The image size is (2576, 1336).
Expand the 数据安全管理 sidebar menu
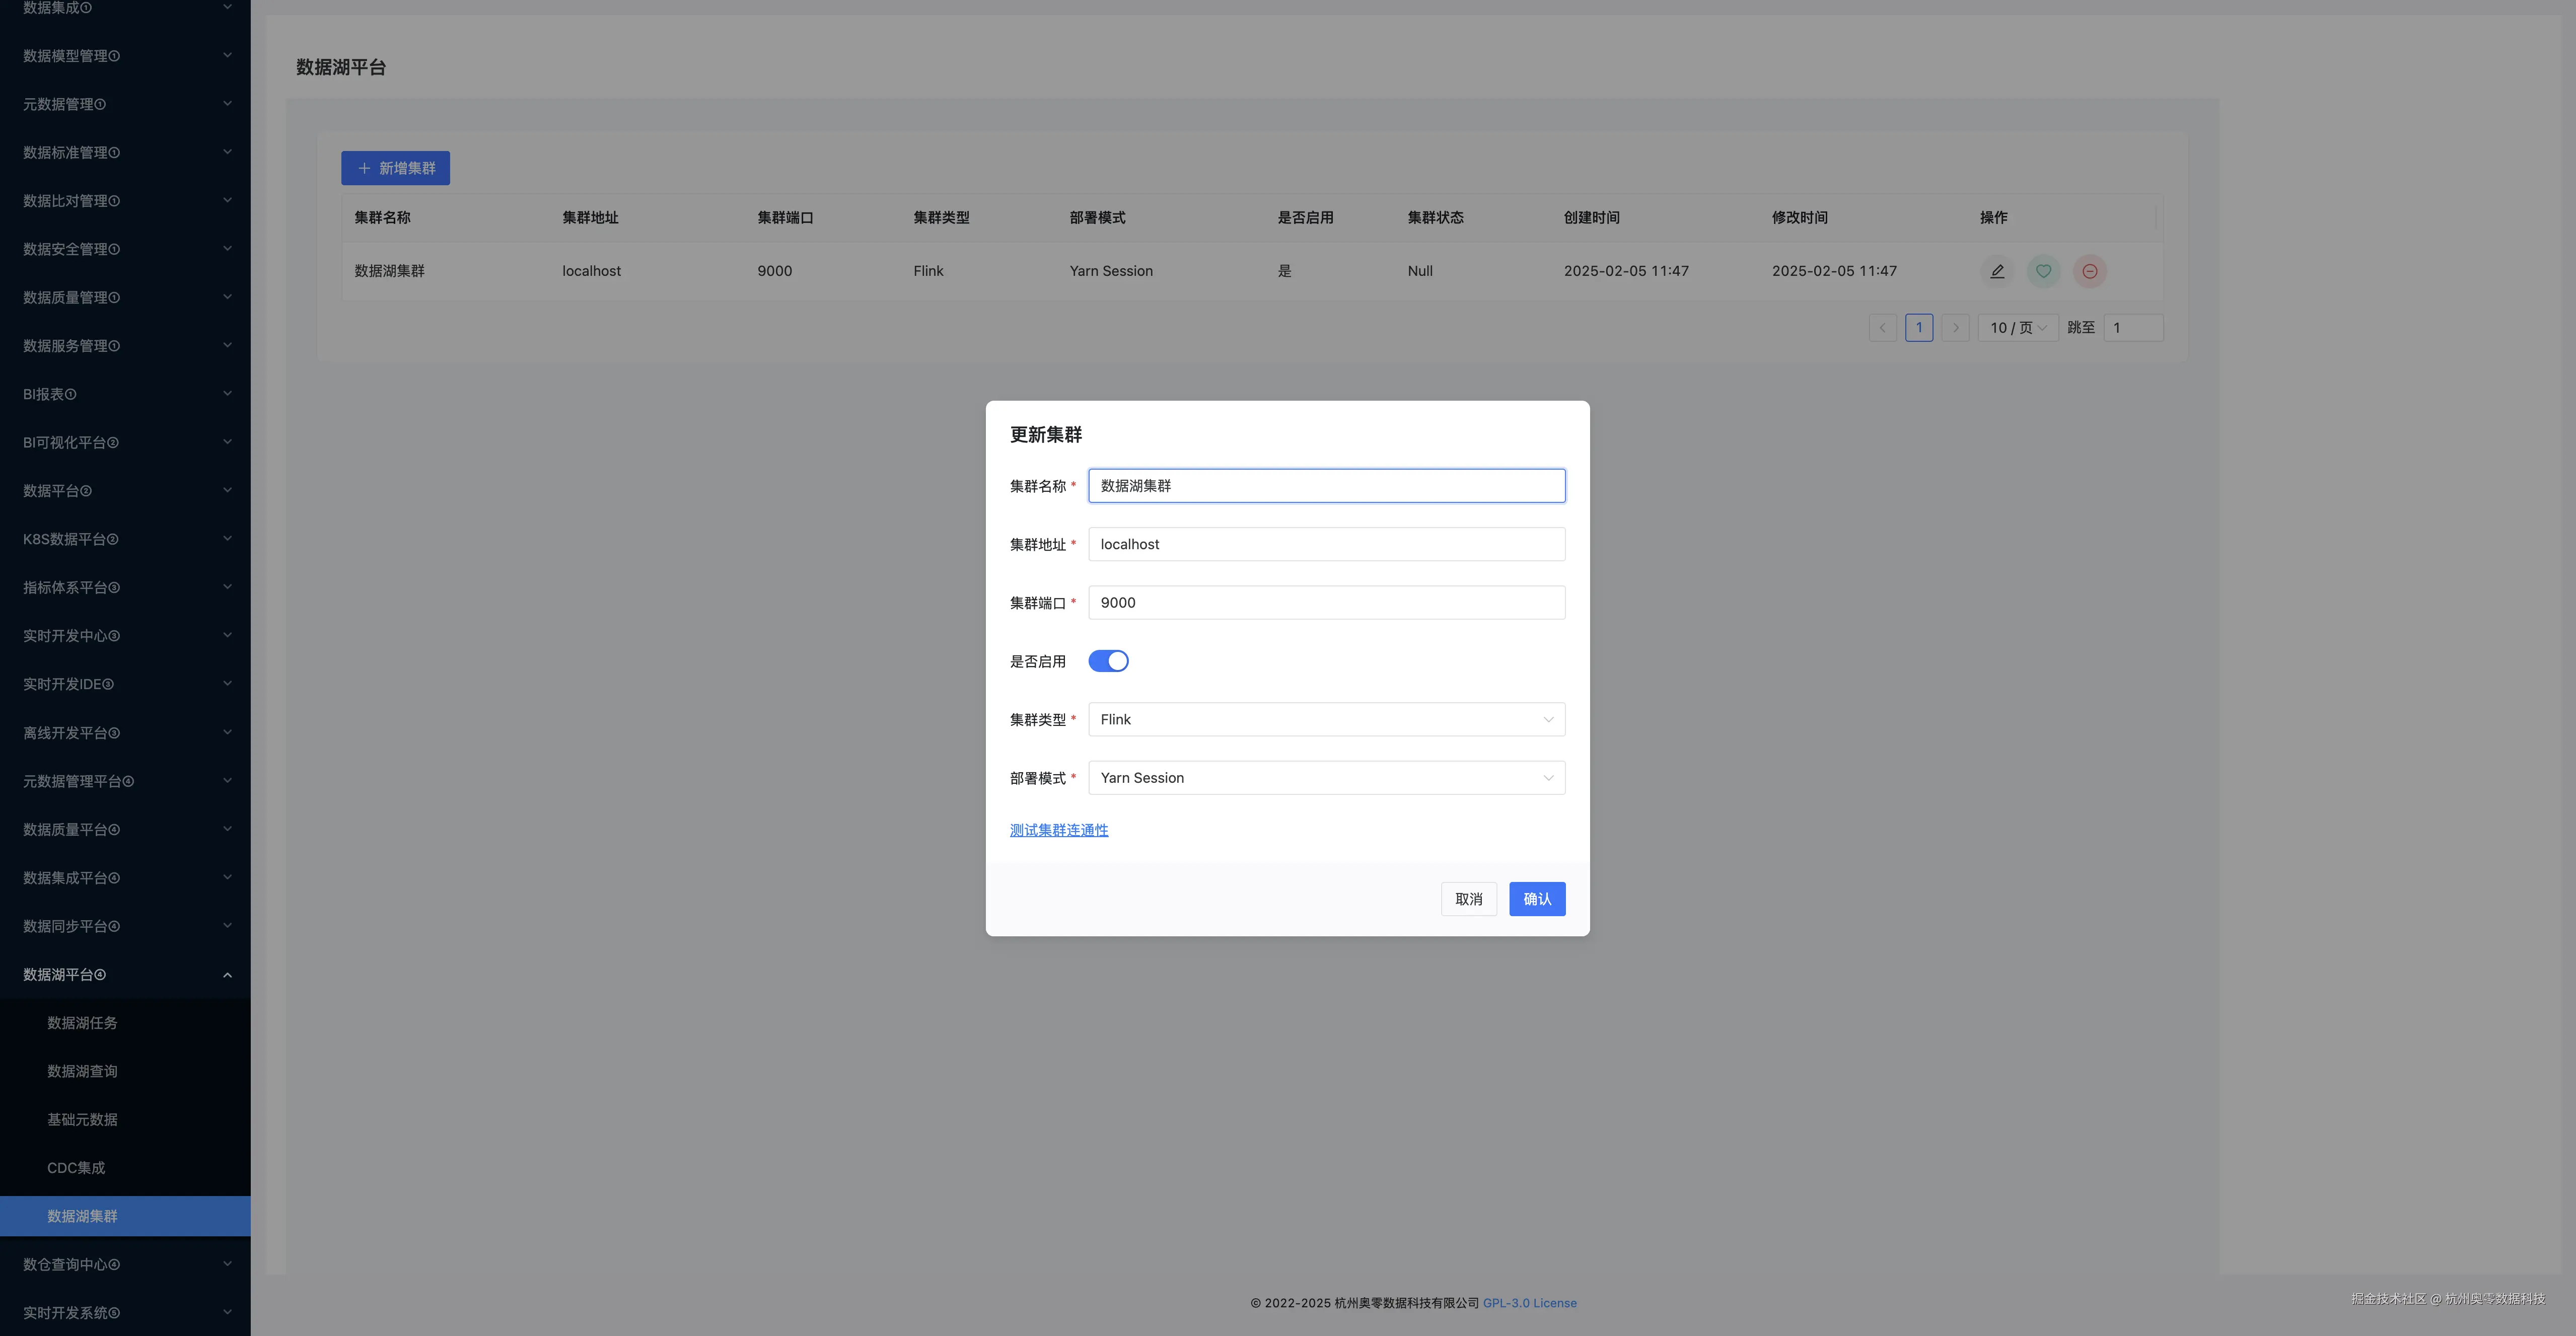(125, 249)
